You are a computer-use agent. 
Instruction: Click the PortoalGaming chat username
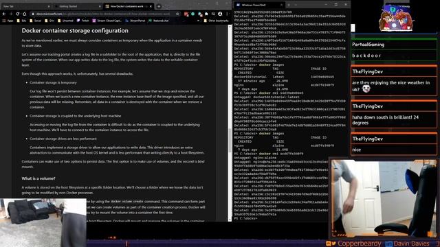(x=368, y=45)
